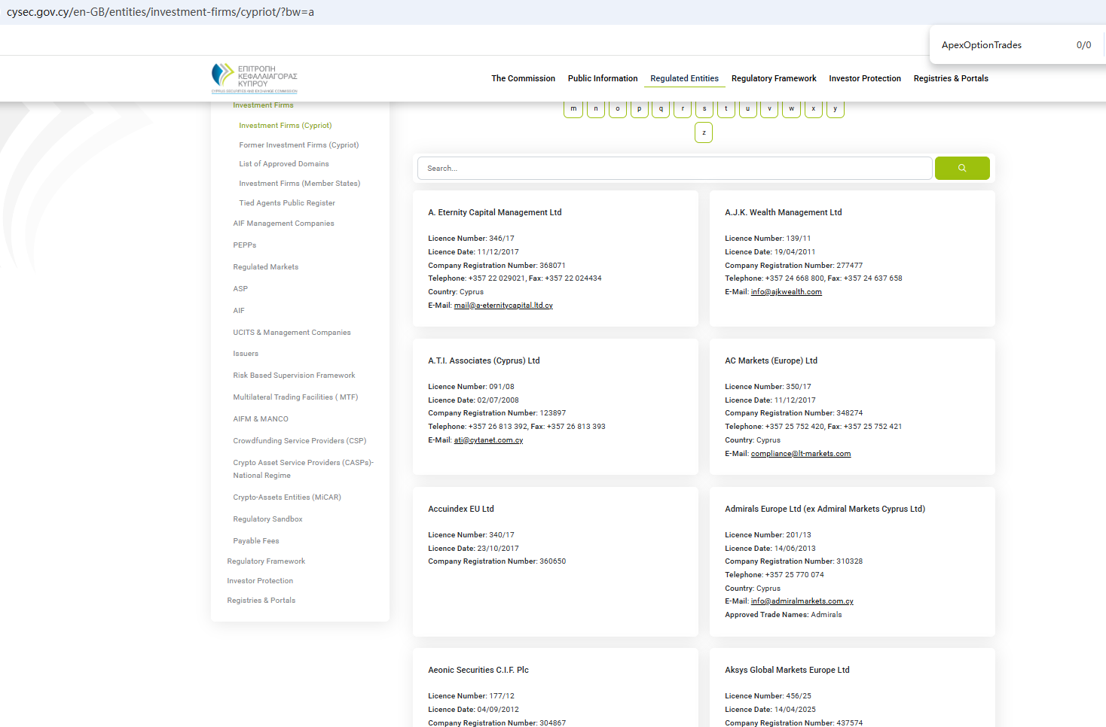Open The Commission menu
This screenshot has height=727, width=1106.
[x=523, y=78]
